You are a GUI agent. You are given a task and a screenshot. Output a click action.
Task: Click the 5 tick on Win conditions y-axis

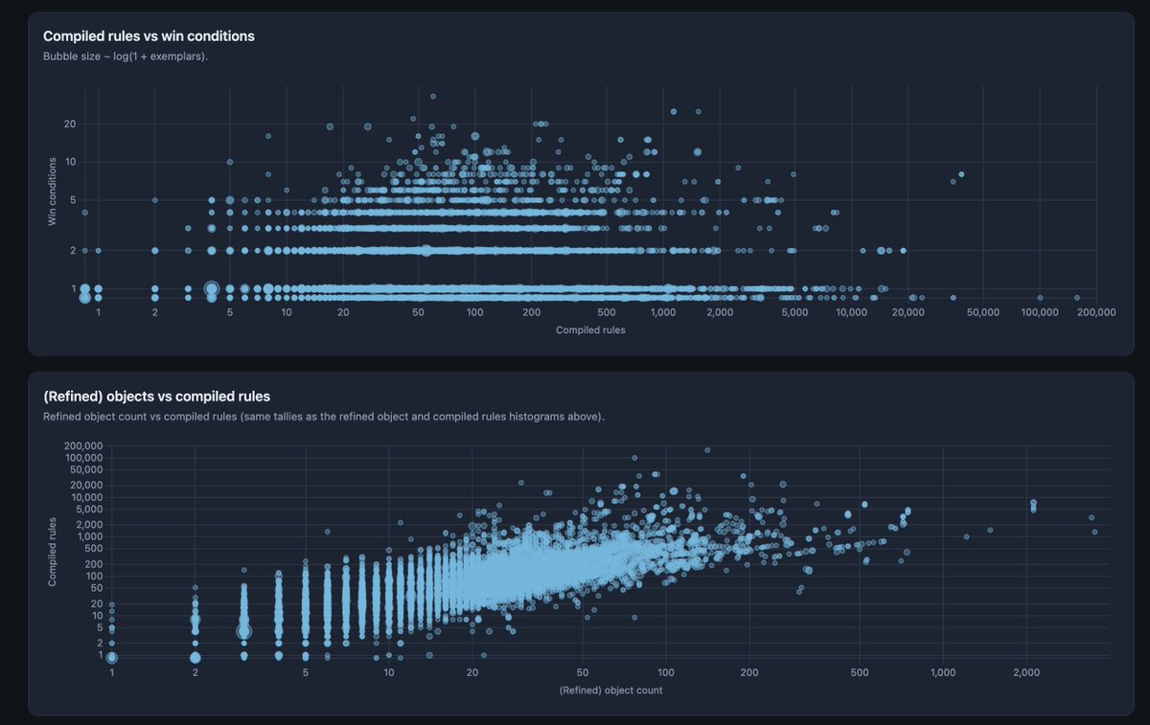[x=73, y=200]
